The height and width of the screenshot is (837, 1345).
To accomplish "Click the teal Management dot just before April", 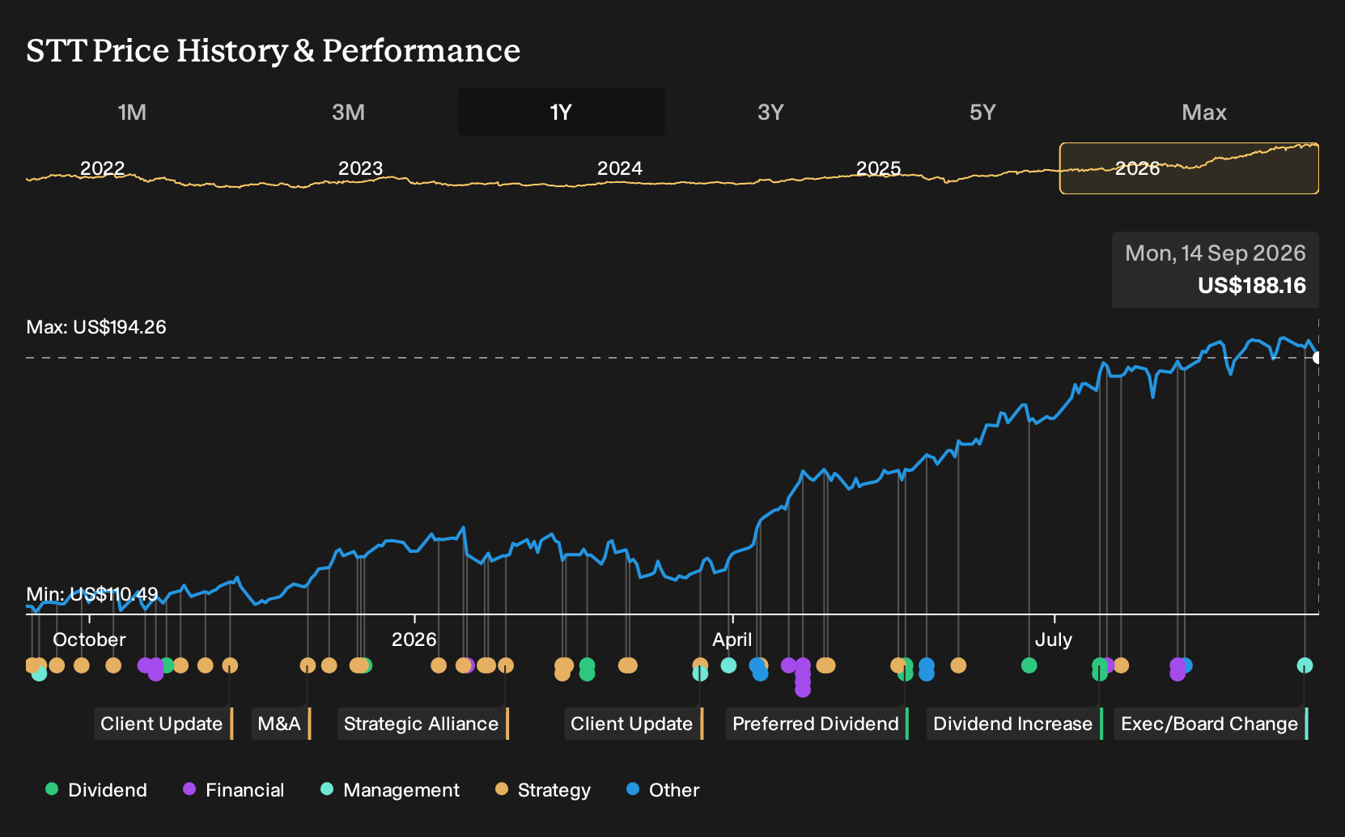I will coord(728,665).
